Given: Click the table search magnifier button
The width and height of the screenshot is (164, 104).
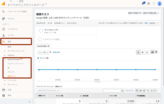Looking at the screenshot, I should tap(122, 91).
